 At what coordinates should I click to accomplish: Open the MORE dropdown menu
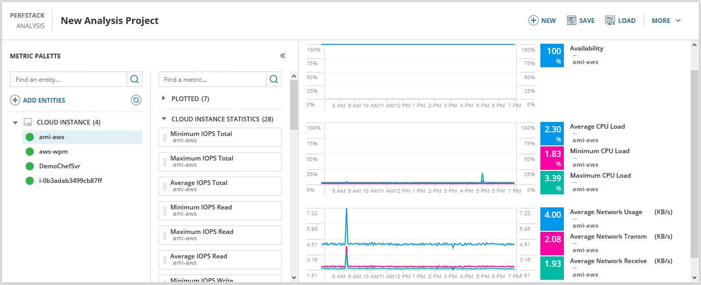click(666, 20)
